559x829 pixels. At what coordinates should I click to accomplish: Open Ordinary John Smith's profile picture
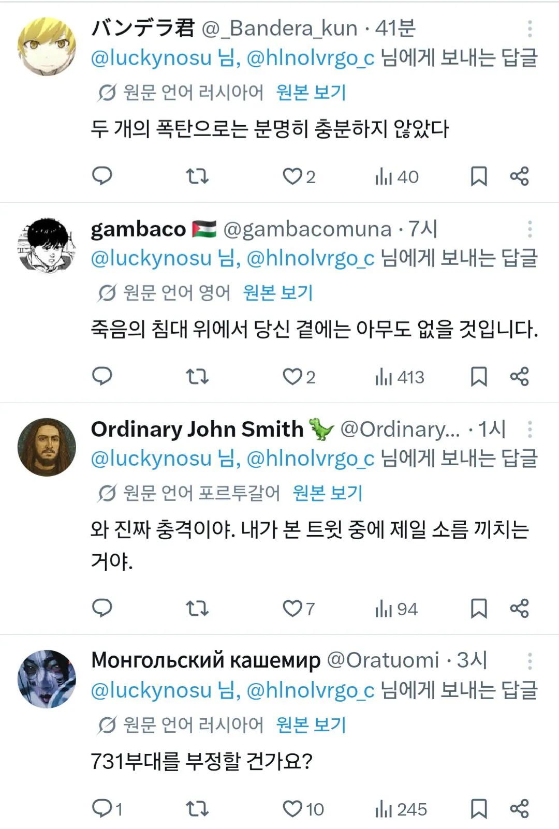47,447
